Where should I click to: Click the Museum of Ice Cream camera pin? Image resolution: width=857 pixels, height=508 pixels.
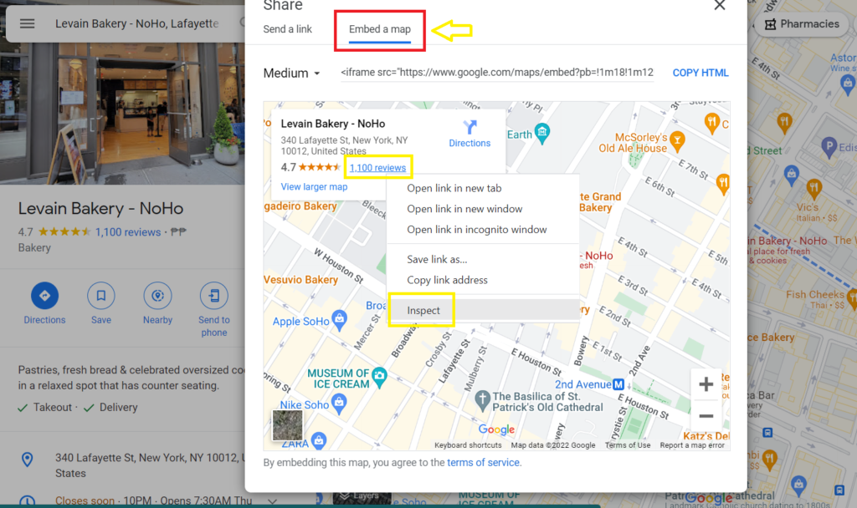click(379, 376)
